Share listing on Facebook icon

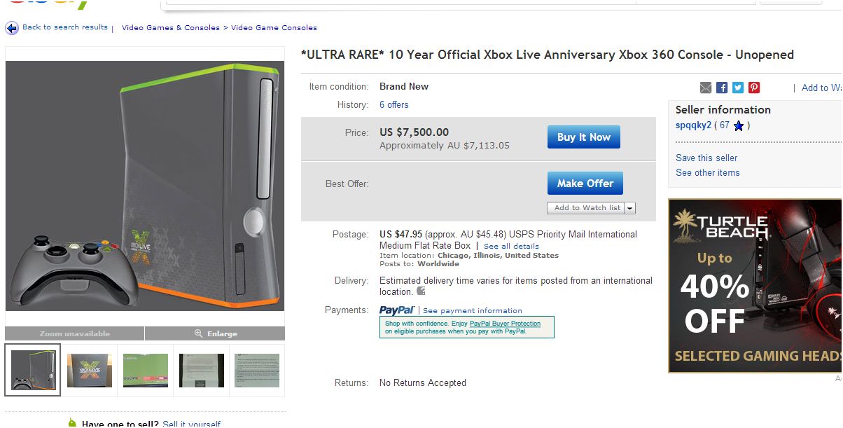coord(721,88)
